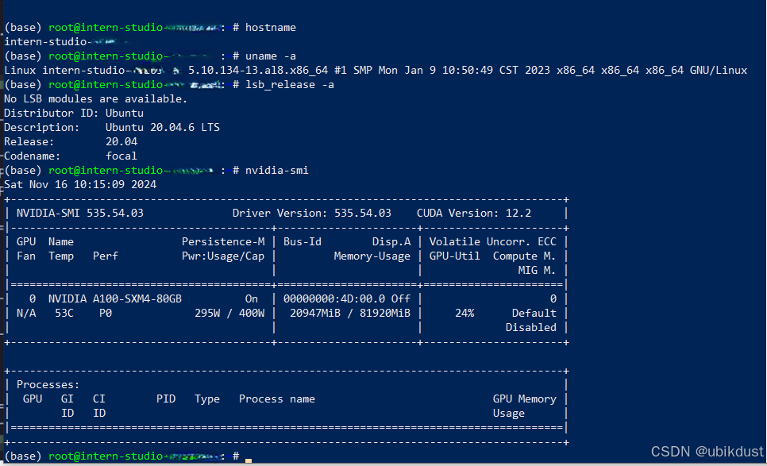Click the performance state 'P0'

coord(105,313)
